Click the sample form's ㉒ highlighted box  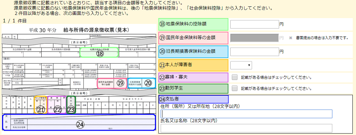(x=57, y=105)
